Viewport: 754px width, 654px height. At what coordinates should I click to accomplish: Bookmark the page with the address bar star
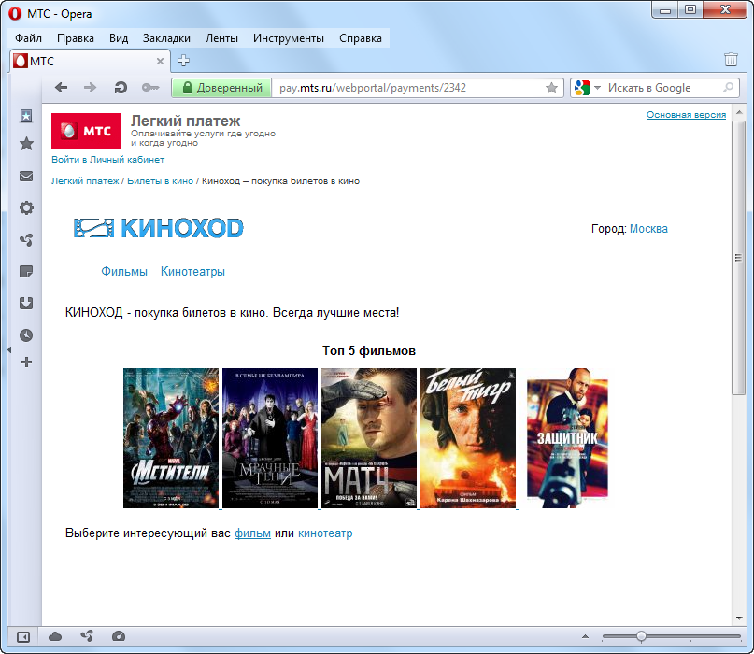[x=551, y=88]
